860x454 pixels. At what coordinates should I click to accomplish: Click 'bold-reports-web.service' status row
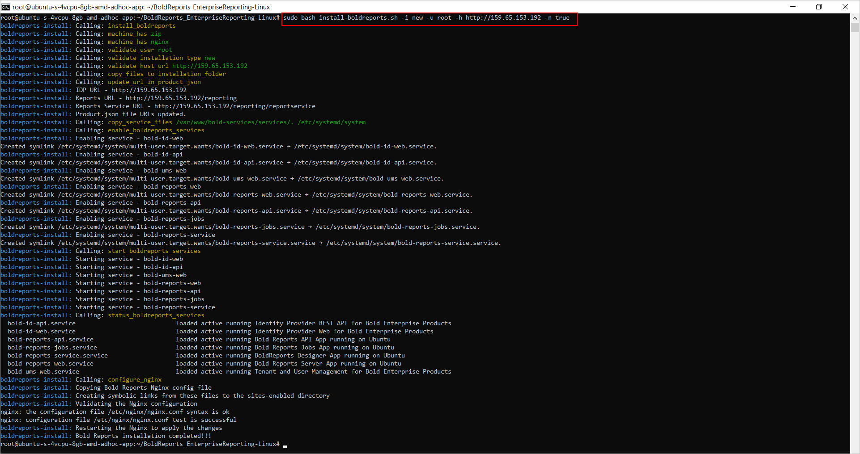(x=204, y=364)
